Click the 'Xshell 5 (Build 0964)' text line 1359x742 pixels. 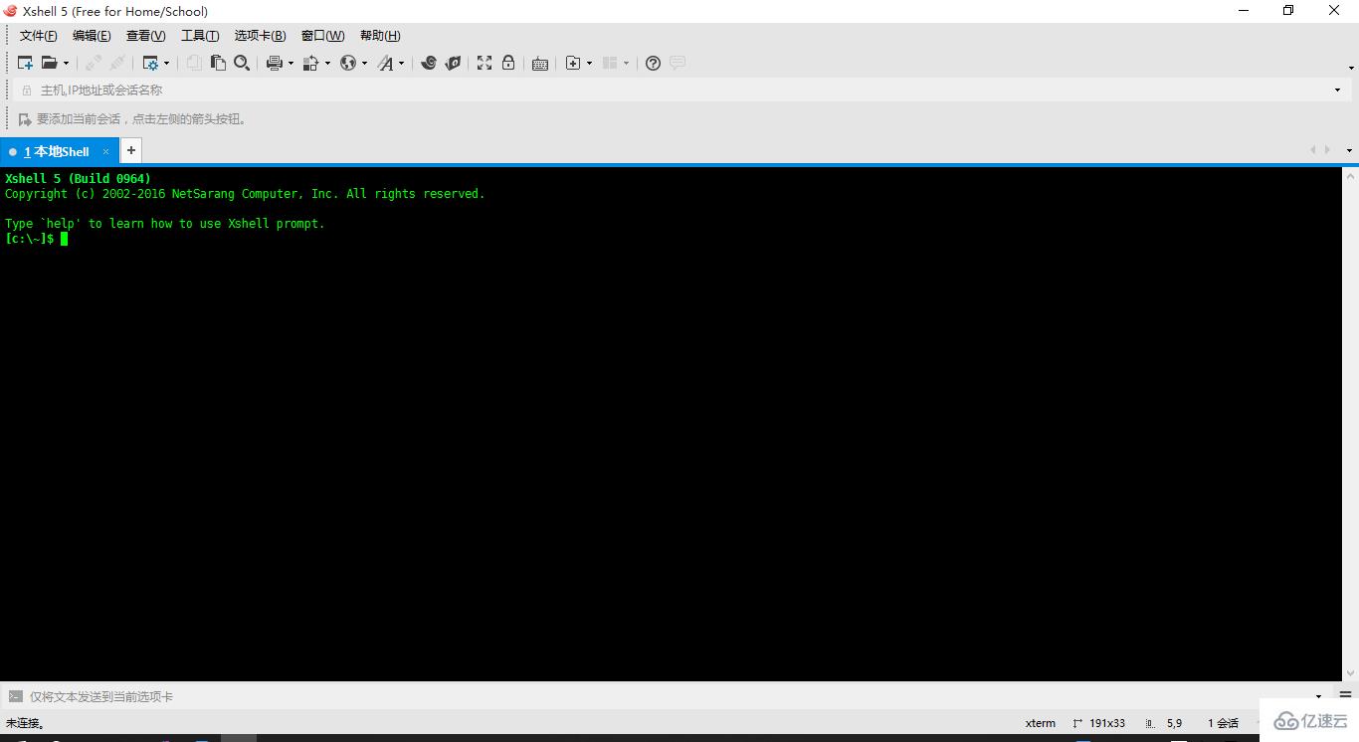[78, 179]
